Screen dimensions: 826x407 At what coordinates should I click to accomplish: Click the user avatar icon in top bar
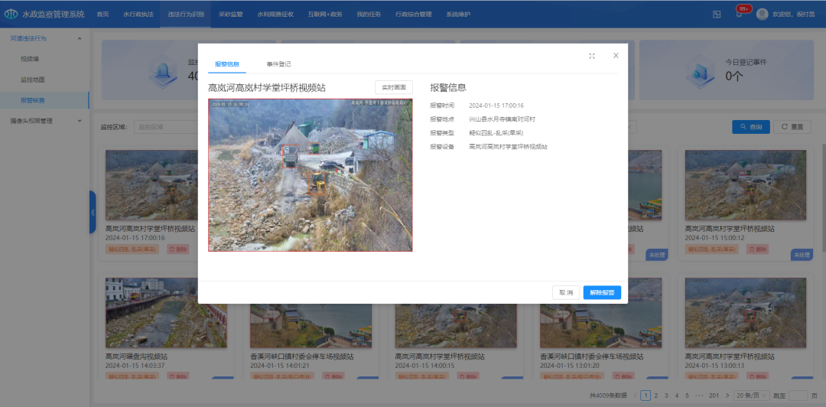pos(762,14)
